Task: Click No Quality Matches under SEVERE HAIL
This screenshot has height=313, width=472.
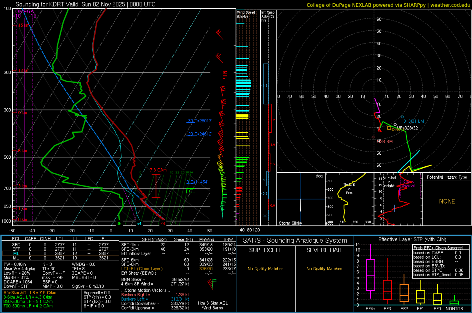Action: point(324,269)
